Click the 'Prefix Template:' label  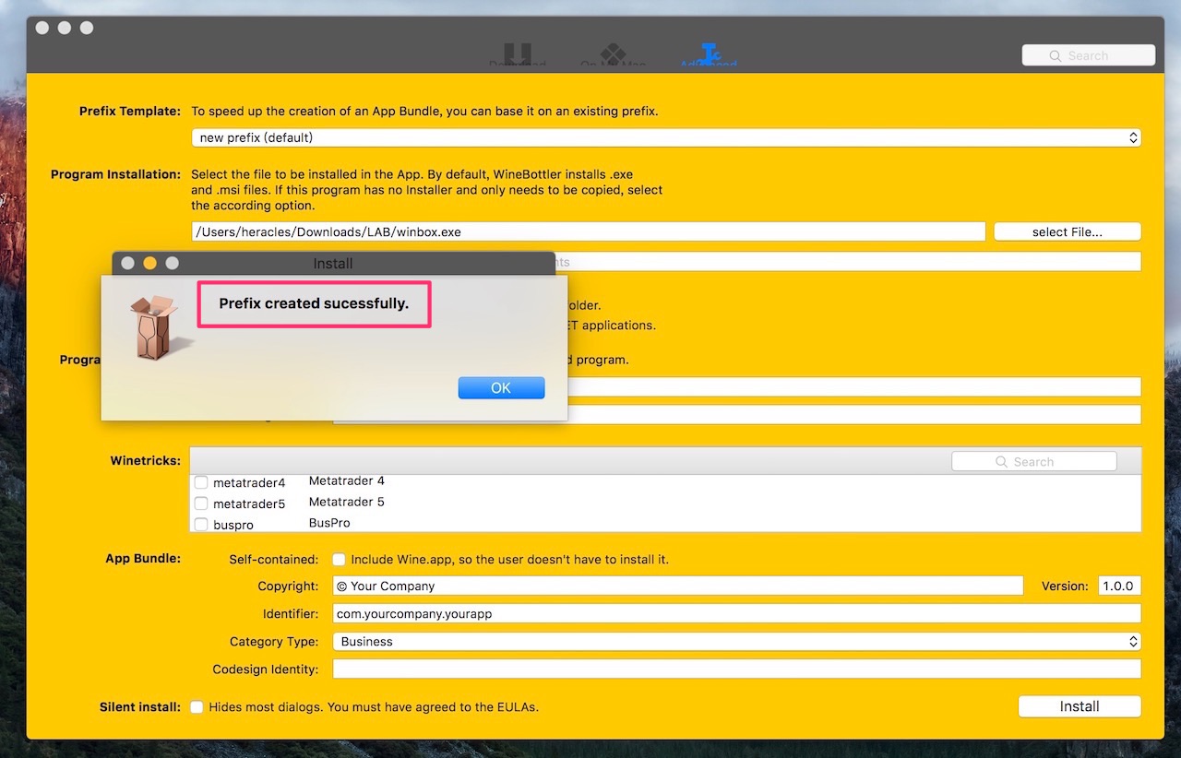(130, 111)
